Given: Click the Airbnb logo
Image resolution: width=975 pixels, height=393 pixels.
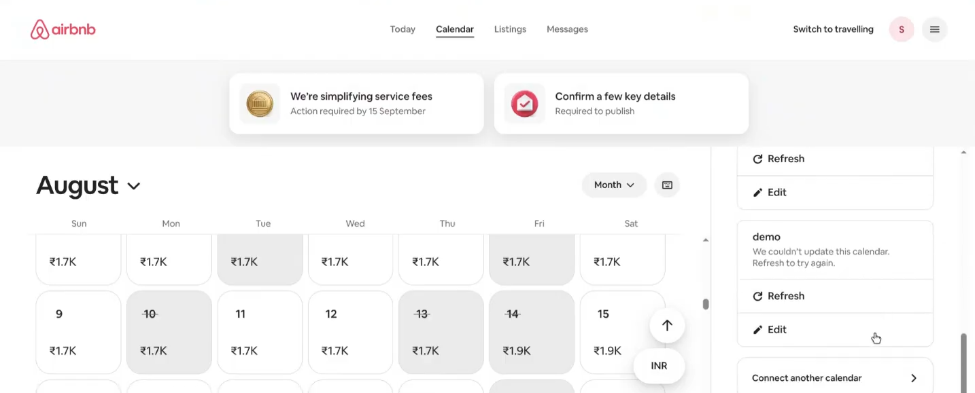Looking at the screenshot, I should 63,29.
